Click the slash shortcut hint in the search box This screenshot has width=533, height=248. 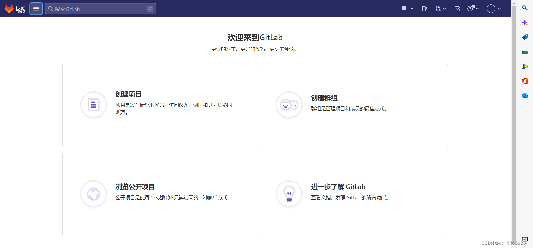click(x=150, y=9)
